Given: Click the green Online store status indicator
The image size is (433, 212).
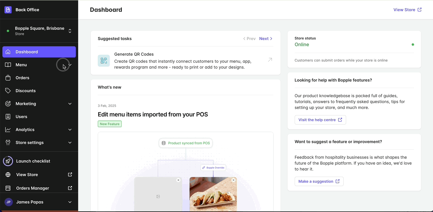Looking at the screenshot, I should click(x=413, y=44).
